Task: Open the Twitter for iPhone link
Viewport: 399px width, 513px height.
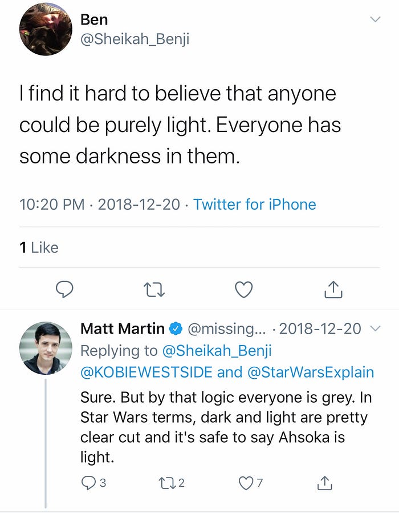Action: point(254,205)
